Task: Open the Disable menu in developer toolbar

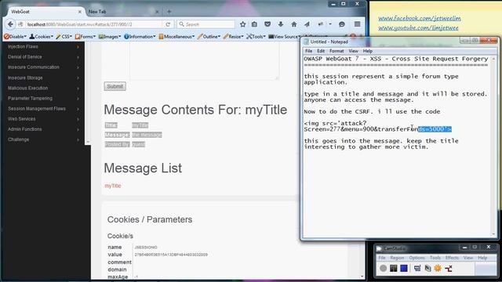Action: pyautogui.click(x=15, y=37)
